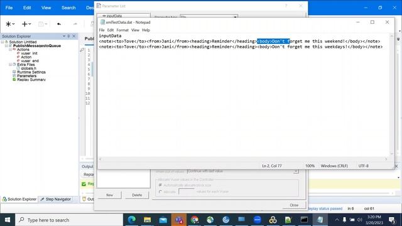
Task: Open VuGen Search menu
Action: point(68,8)
